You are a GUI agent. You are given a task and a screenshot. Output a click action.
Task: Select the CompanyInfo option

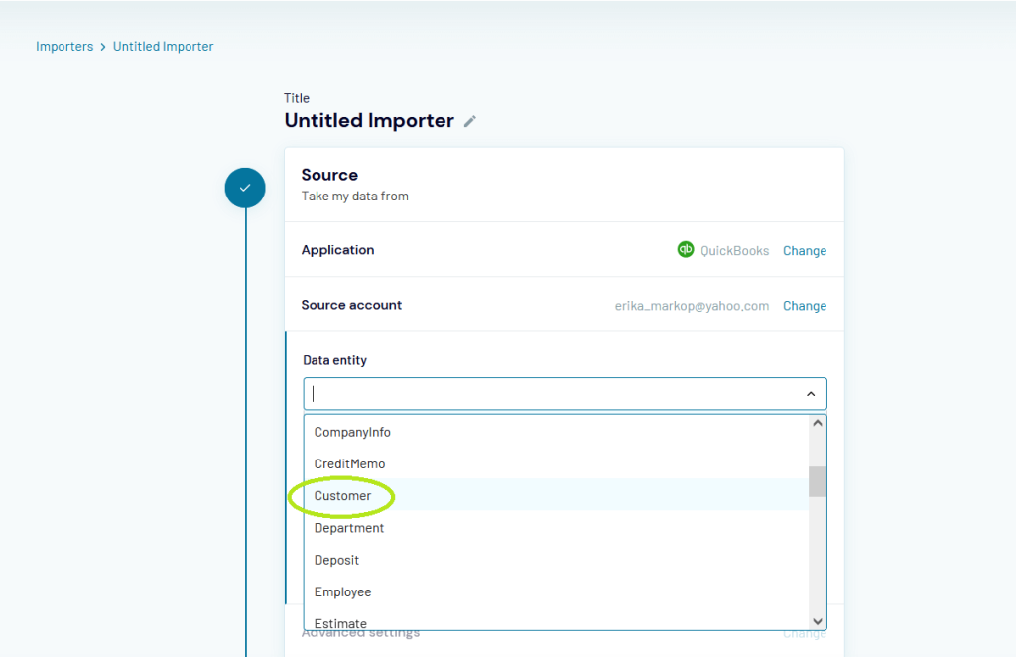352,432
